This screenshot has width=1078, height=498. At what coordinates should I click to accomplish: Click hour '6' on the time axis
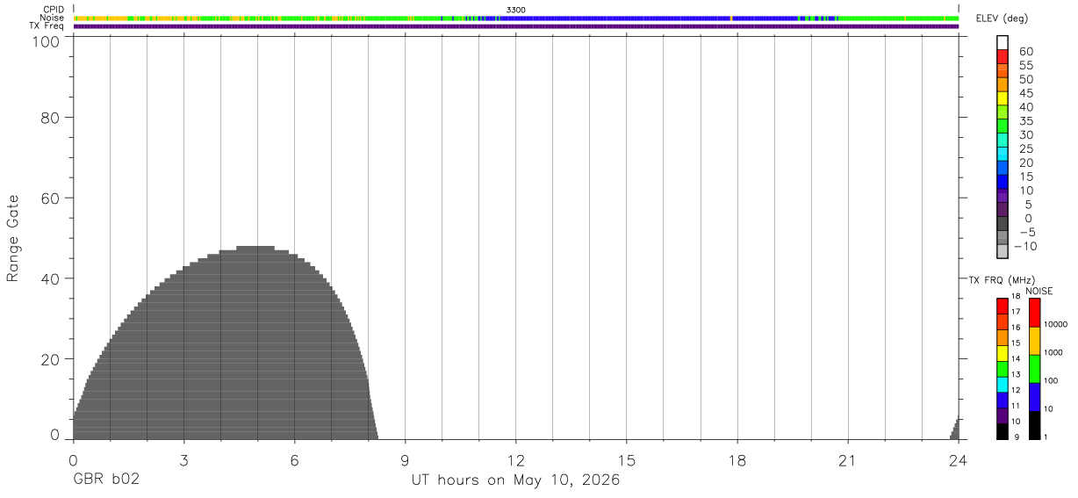[x=294, y=460]
